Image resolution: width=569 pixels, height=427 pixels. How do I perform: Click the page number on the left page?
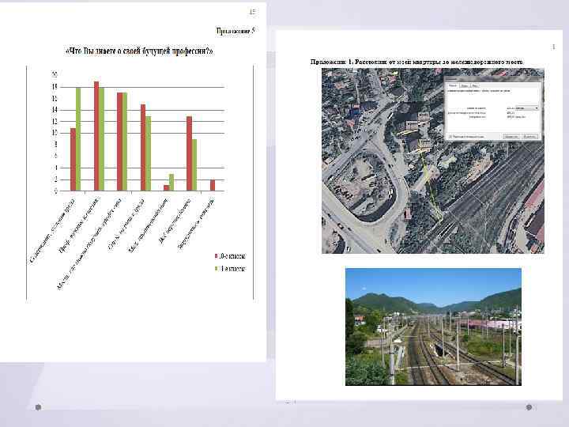point(253,12)
